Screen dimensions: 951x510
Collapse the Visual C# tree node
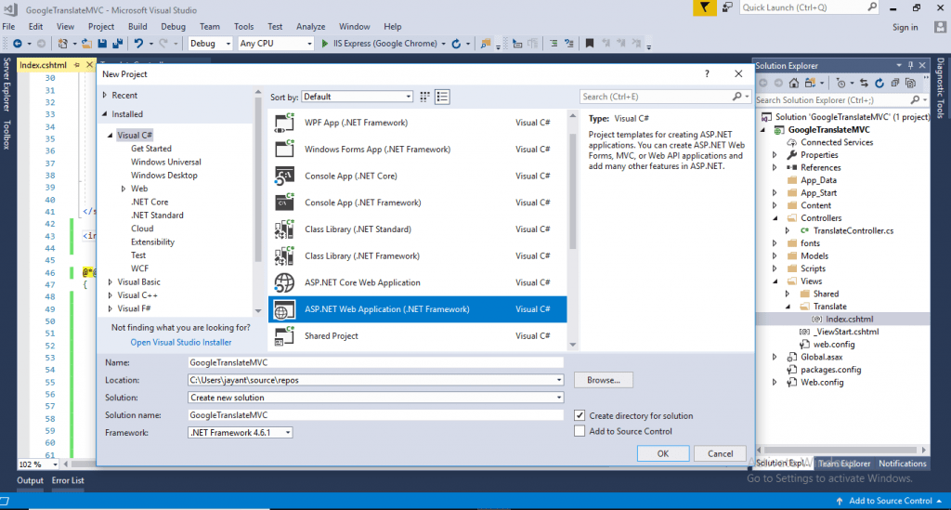click(111, 136)
